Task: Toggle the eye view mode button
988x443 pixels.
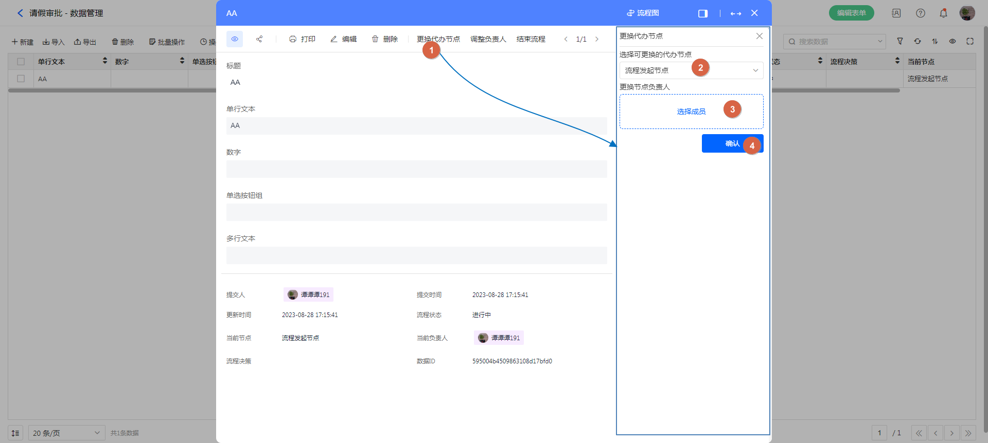Action: click(x=235, y=39)
